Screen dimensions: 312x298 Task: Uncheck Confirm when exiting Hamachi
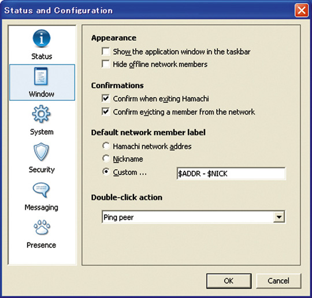coord(106,98)
